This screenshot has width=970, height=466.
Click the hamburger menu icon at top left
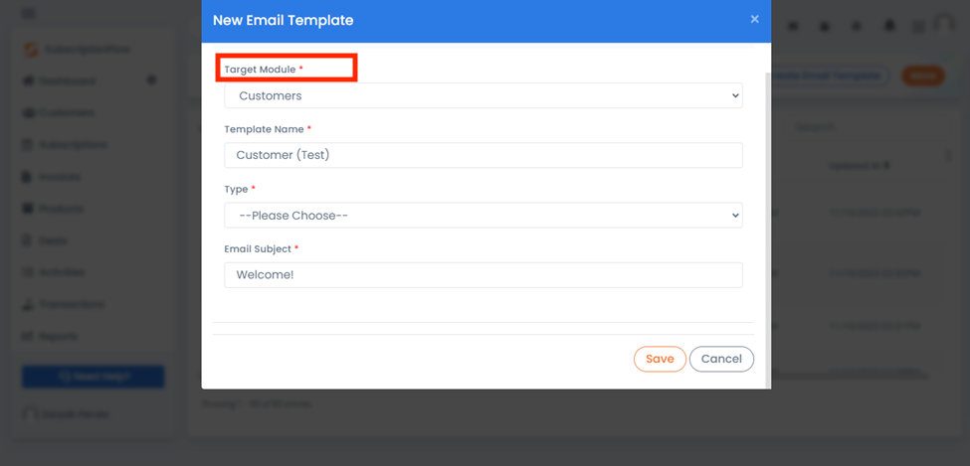click(x=28, y=13)
